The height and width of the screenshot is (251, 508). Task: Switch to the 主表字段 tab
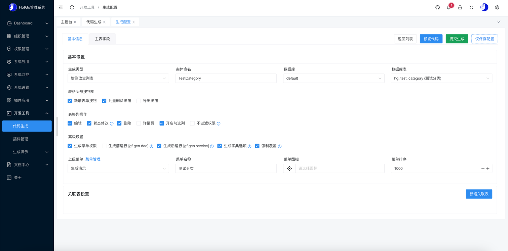102,39
